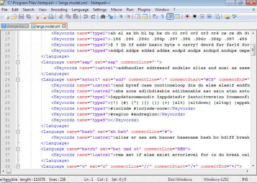Collapse the autoit Language fold on line 24
The image size is (257, 183).
[18, 79]
